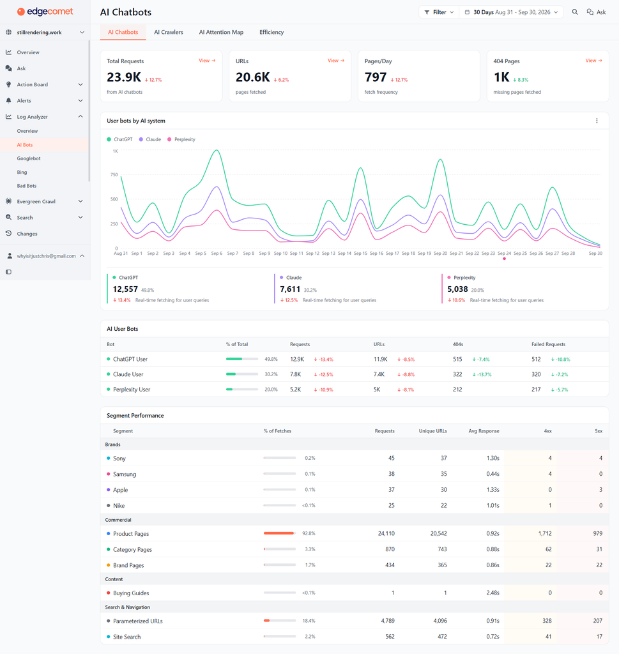Viewport: 619px width, 654px height.
Task: Select the AI Chatbots tab
Action: point(123,32)
